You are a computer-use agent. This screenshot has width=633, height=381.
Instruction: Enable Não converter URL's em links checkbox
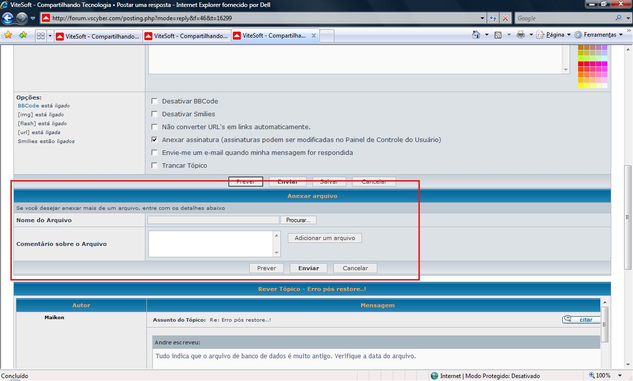tap(154, 127)
